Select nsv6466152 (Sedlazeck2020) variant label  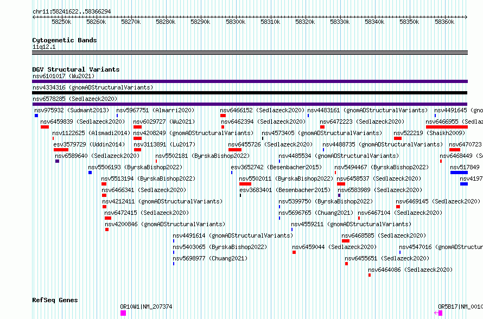pos(262,110)
